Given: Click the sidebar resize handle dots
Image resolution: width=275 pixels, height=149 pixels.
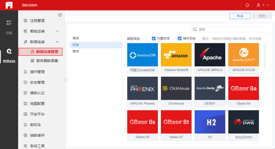Looking at the screenshot, I should coord(66,80).
